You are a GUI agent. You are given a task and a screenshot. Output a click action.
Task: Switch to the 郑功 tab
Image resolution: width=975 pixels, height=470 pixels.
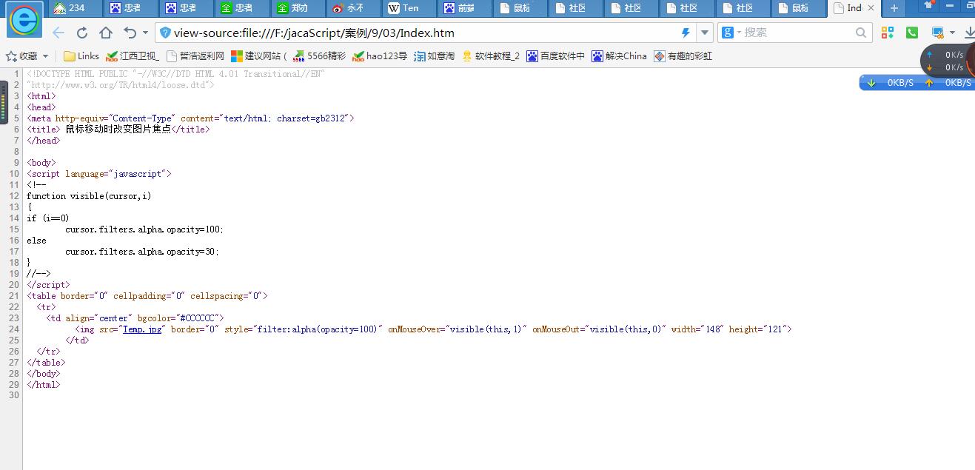(x=299, y=8)
